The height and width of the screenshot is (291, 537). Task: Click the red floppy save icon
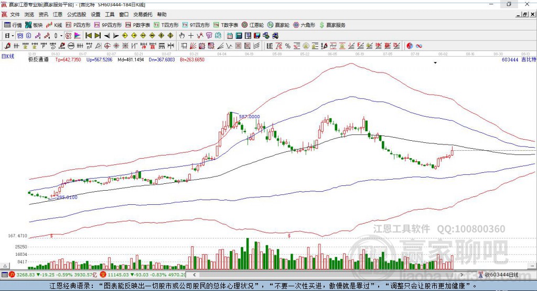(257, 36)
